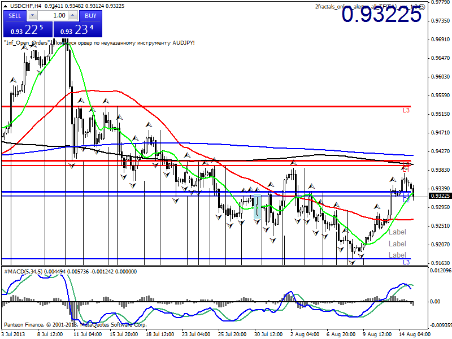Click the 8 Jul 12:00 time label

[x=50, y=334]
